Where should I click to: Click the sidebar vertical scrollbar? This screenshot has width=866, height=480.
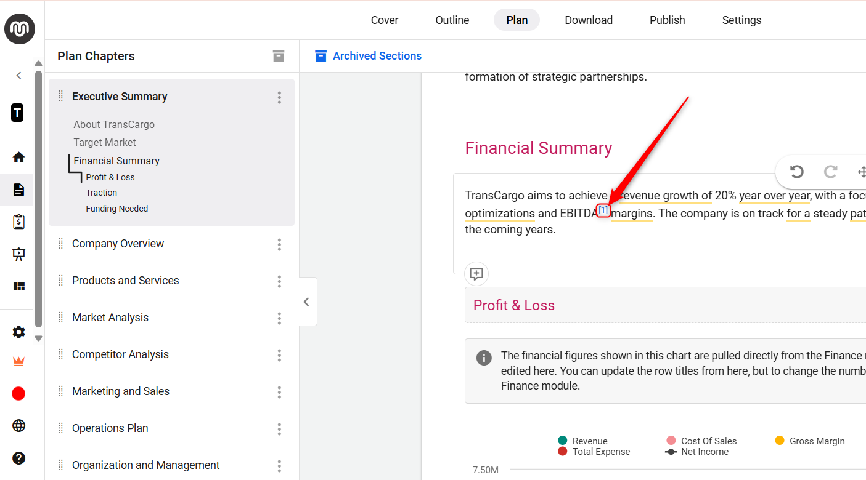(x=38, y=198)
